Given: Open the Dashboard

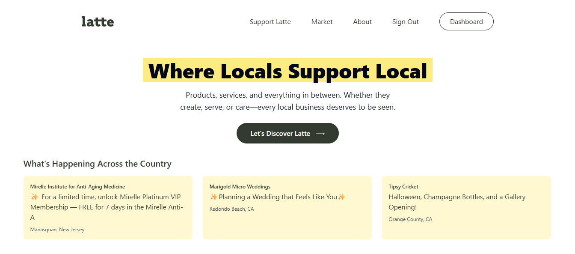Looking at the screenshot, I should [x=466, y=22].
